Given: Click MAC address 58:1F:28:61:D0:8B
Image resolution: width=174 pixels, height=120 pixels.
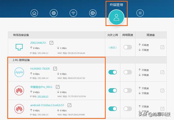Looking at the screenshot, I should (x=76, y=115).
